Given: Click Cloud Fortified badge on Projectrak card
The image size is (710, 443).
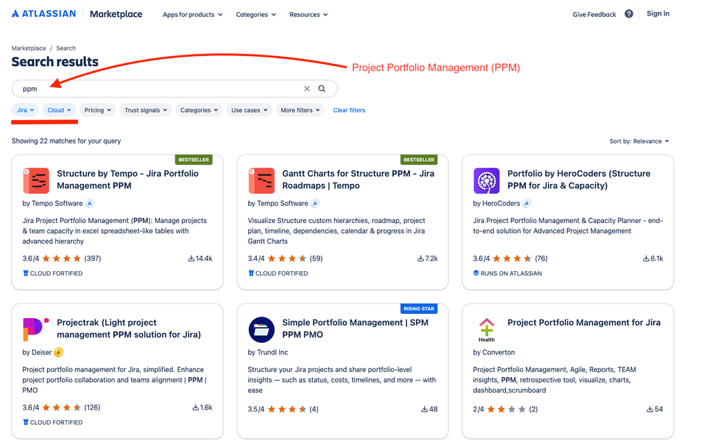Looking at the screenshot, I should tap(53, 422).
